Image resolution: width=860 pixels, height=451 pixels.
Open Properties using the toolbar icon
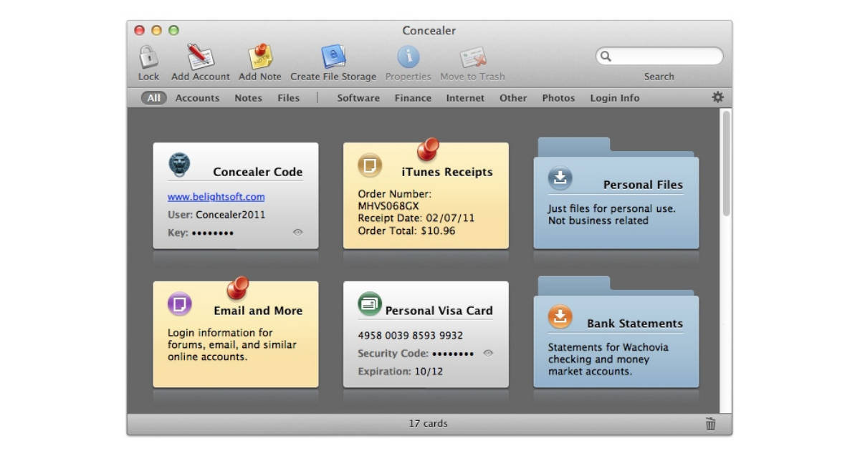click(x=408, y=57)
